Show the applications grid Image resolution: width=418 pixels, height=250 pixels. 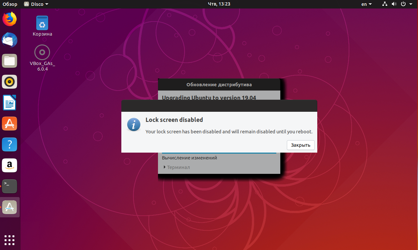tap(9, 240)
